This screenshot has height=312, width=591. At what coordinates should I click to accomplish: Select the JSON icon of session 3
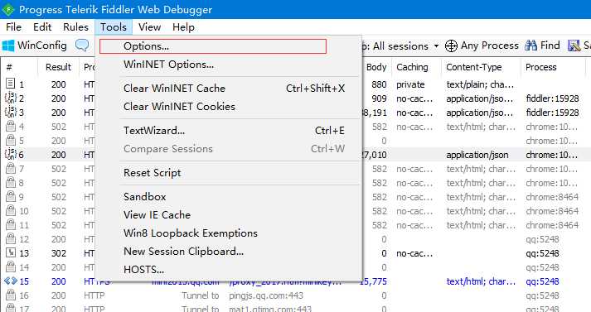11,112
